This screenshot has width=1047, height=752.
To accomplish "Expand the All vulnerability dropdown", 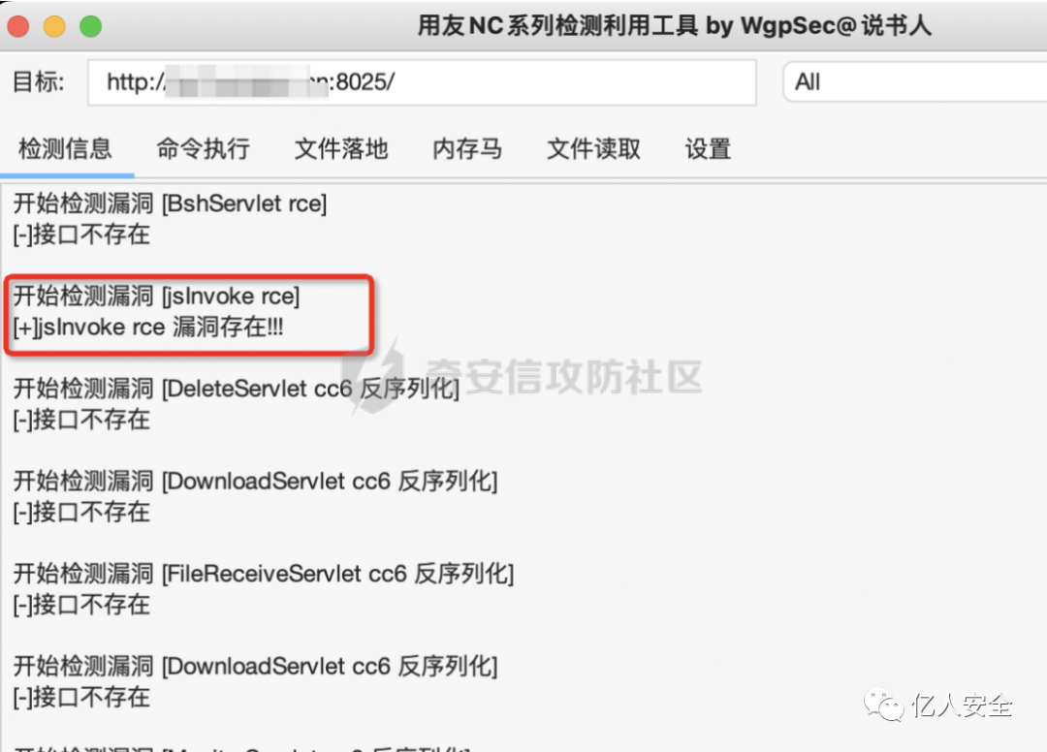I will coord(915,82).
